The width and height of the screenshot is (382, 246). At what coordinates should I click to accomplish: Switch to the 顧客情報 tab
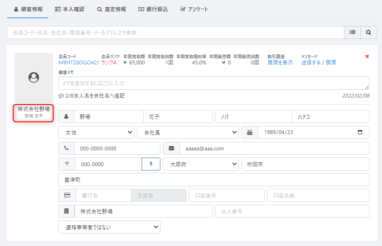[x=28, y=9]
